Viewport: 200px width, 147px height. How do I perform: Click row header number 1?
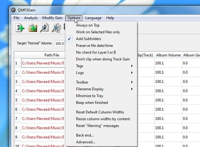point(18,63)
